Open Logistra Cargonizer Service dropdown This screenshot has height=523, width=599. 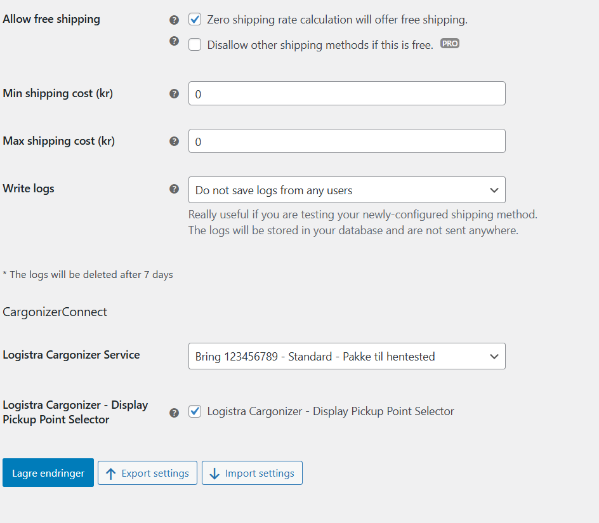click(346, 356)
